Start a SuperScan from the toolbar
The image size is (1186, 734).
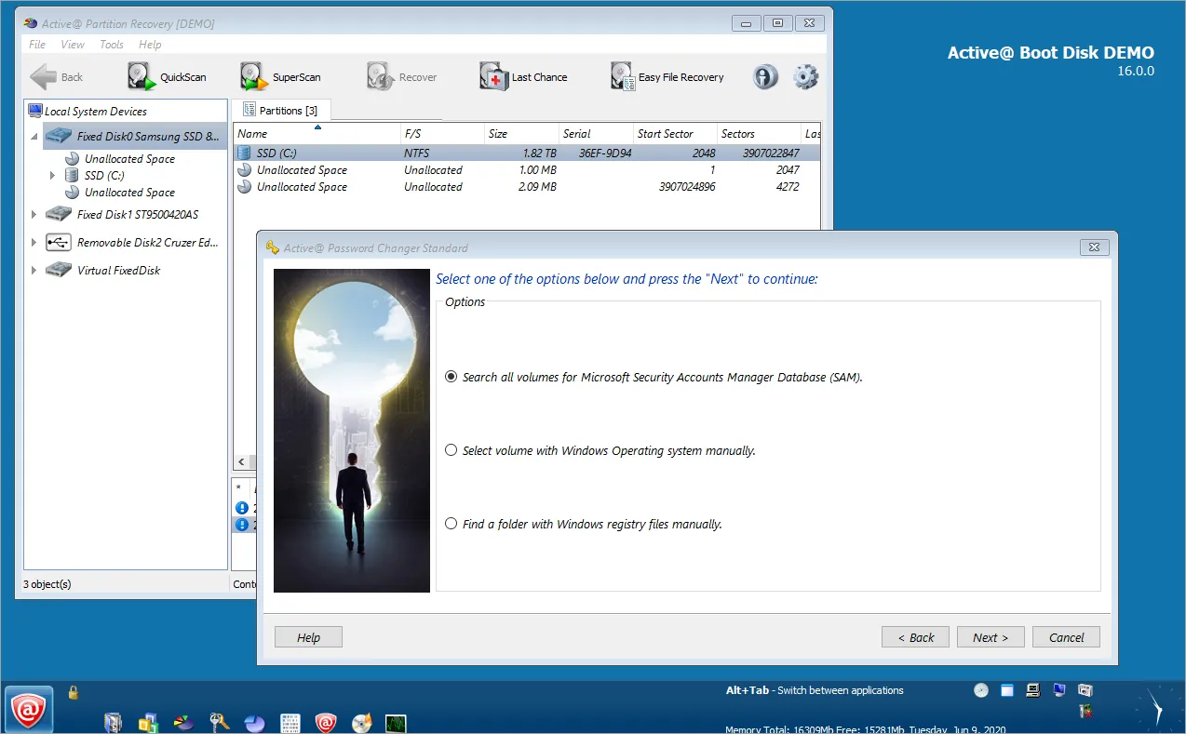(x=253, y=77)
